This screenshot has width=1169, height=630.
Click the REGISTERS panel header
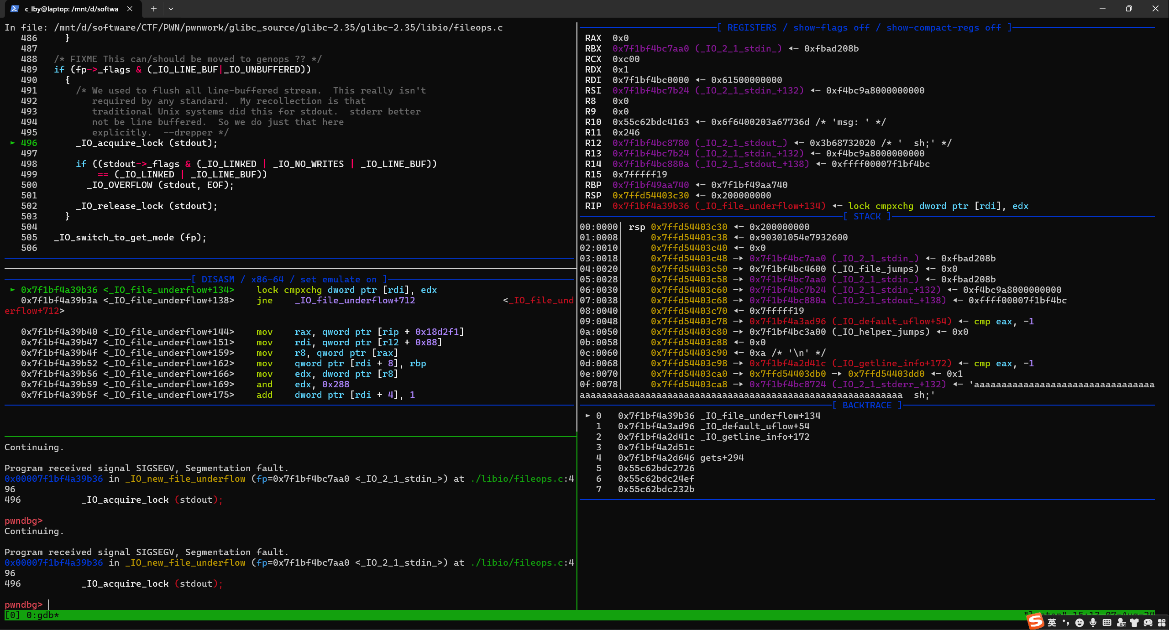(865, 27)
